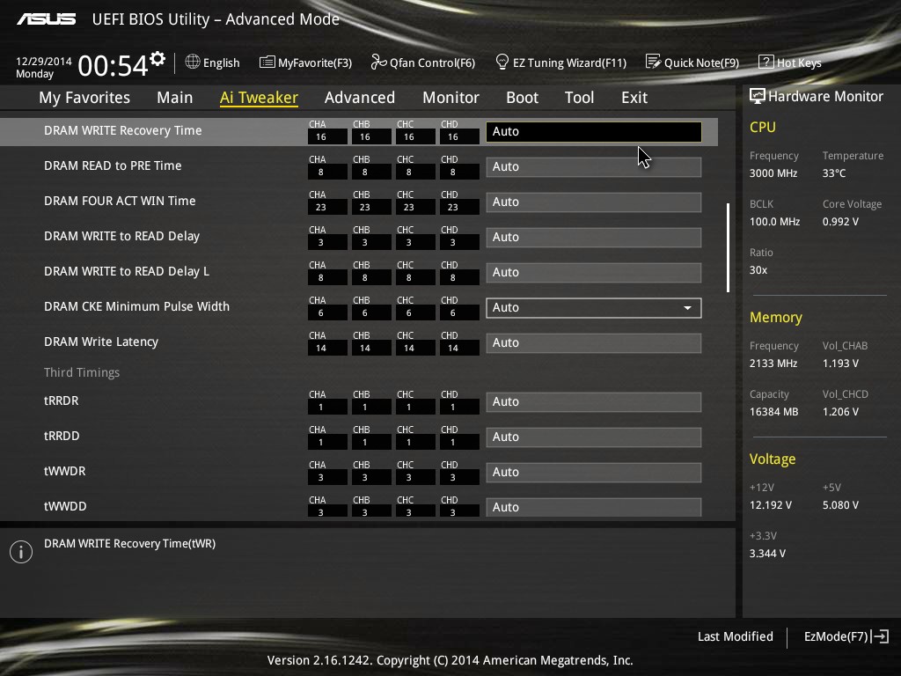Image resolution: width=901 pixels, height=676 pixels.
Task: Click the Hot Keys question mark icon
Action: [x=766, y=62]
